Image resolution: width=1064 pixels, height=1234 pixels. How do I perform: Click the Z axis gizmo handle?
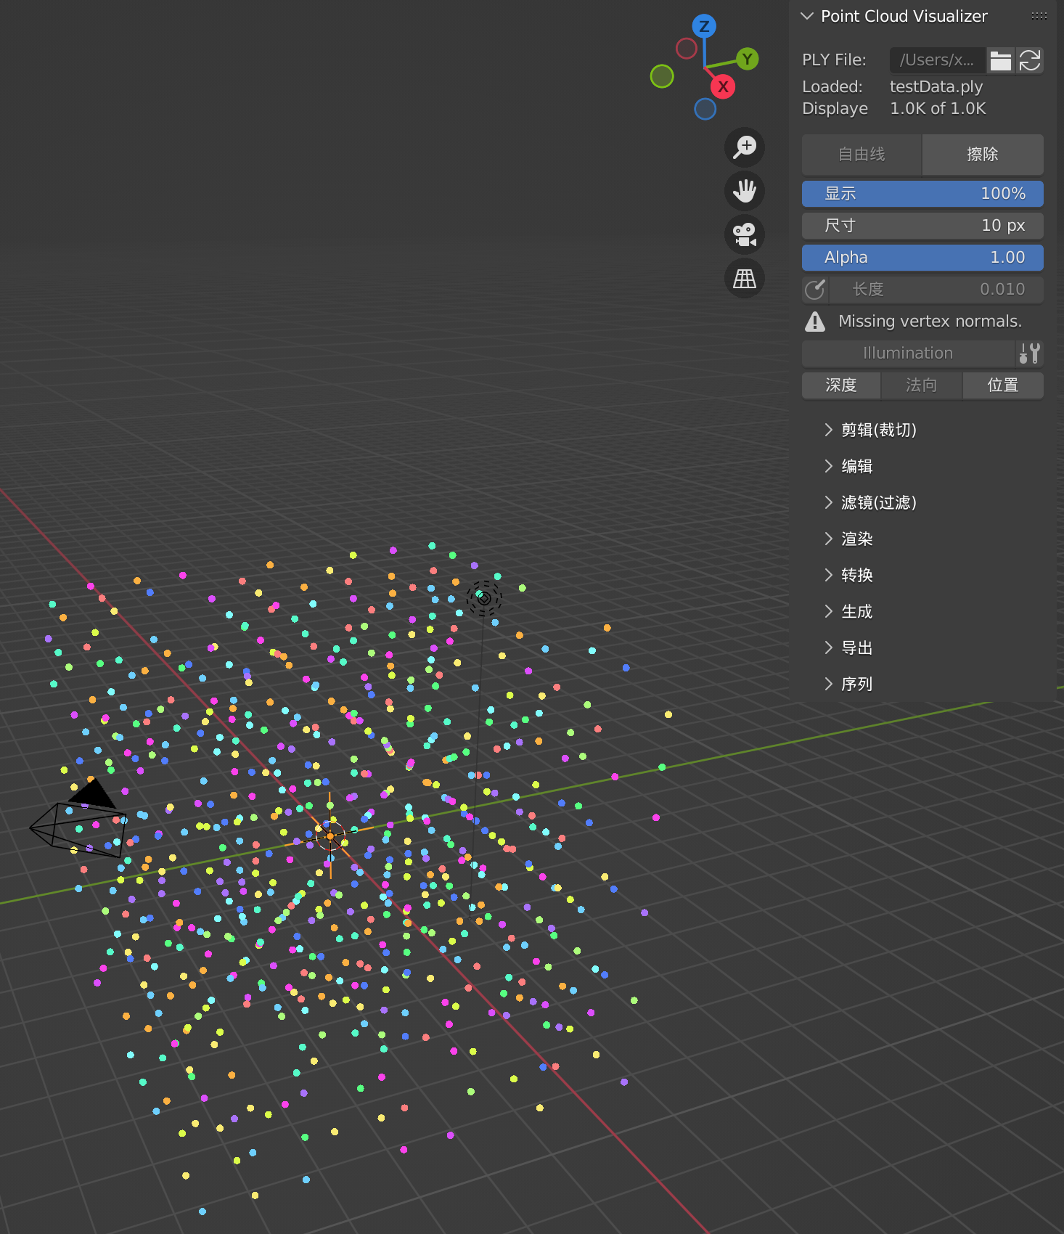point(704,27)
